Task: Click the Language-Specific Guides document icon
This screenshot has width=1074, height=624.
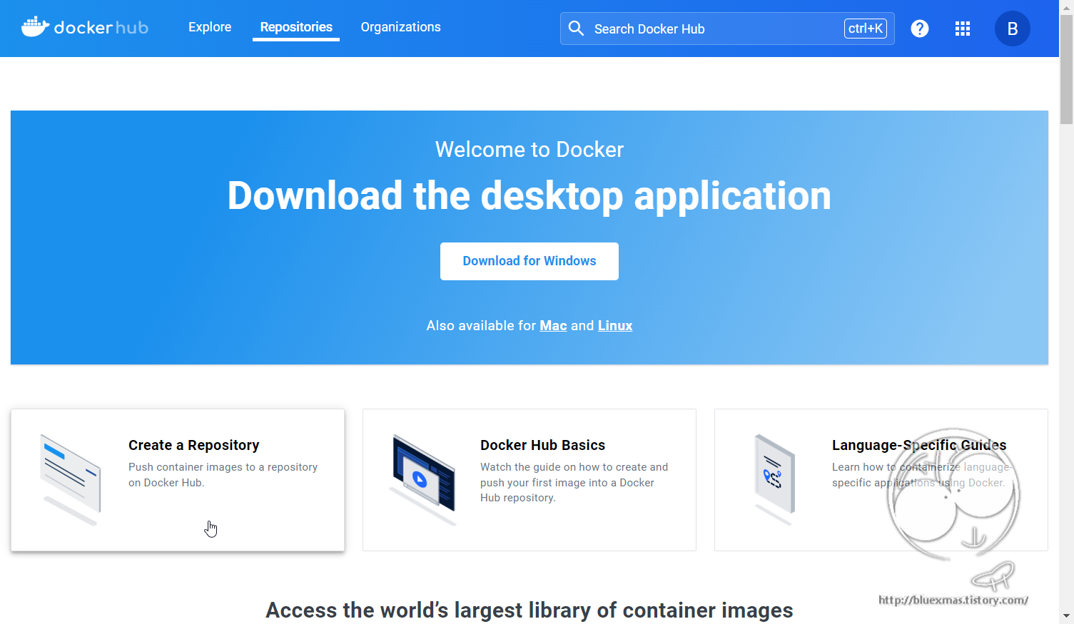Action: (775, 479)
